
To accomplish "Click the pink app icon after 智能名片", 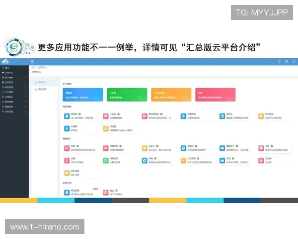I will click(x=261, y=148).
